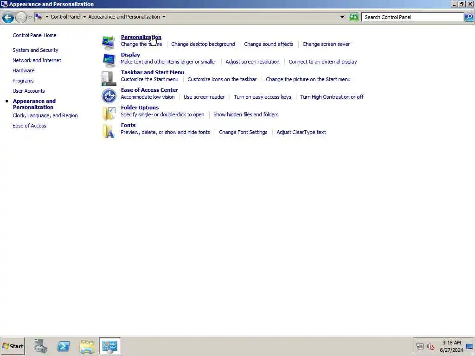The image size is (475, 356).
Task: Open the Display monitor icon
Action: (x=109, y=60)
